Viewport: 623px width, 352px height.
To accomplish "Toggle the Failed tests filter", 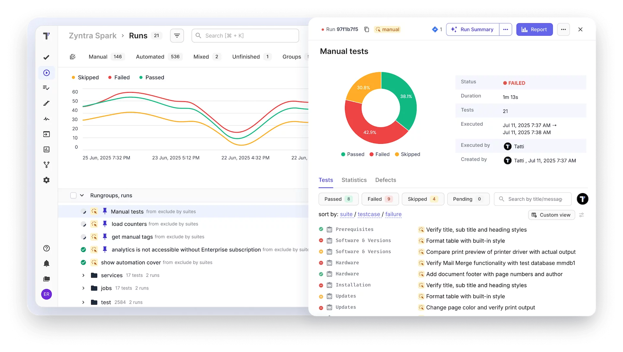I will [x=380, y=199].
